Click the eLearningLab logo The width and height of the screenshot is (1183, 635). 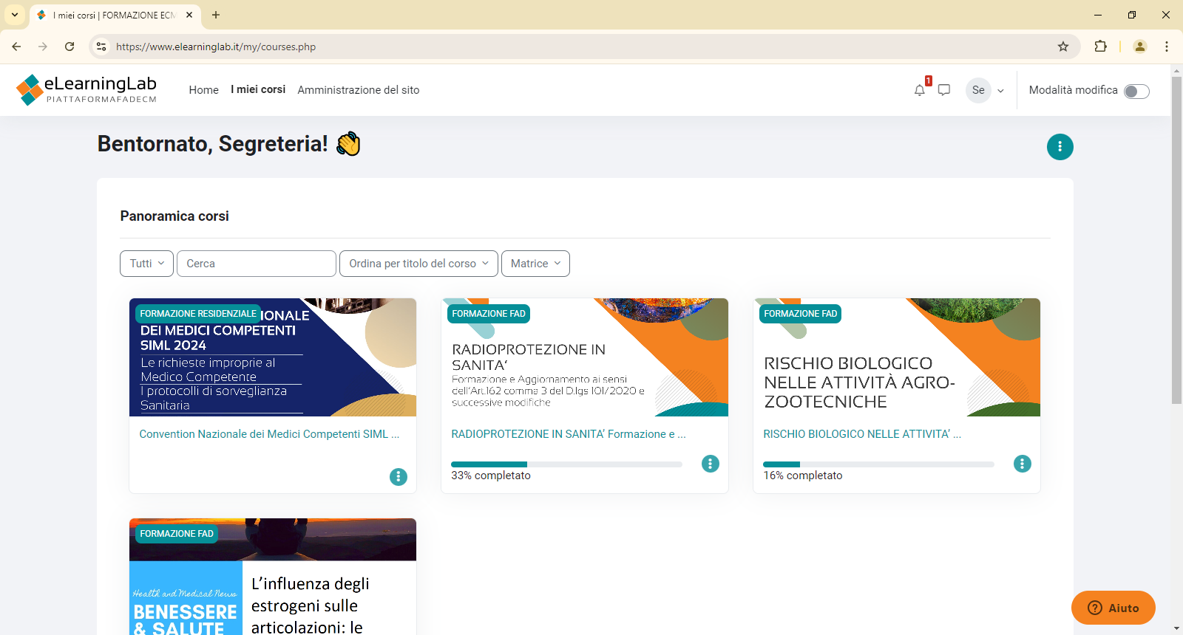87,90
